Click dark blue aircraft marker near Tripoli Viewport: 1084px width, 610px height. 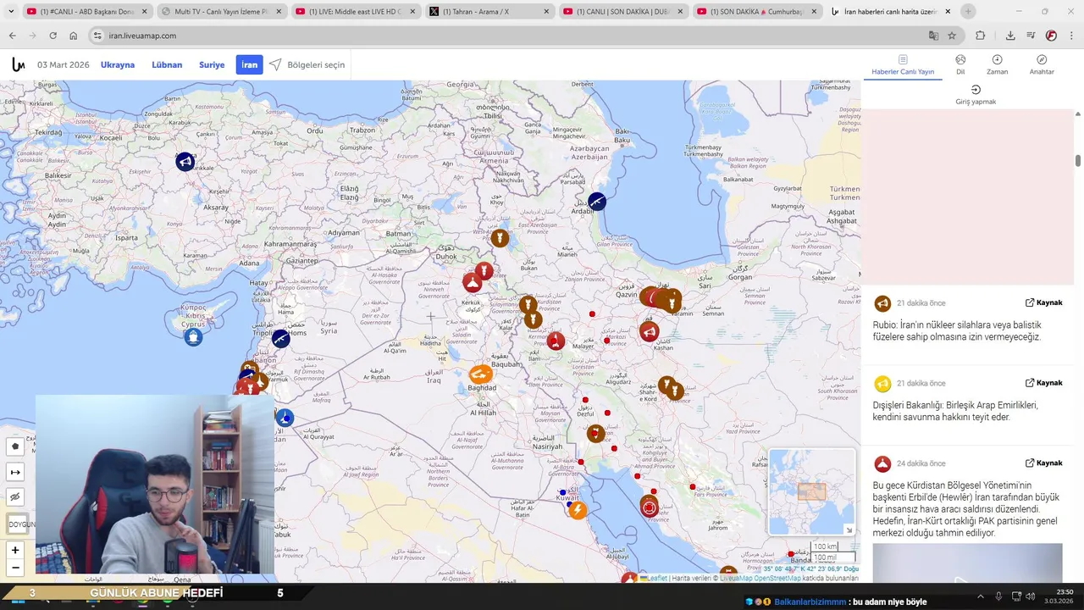281,339
